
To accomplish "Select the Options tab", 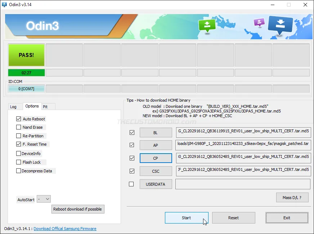I will click(x=32, y=106).
